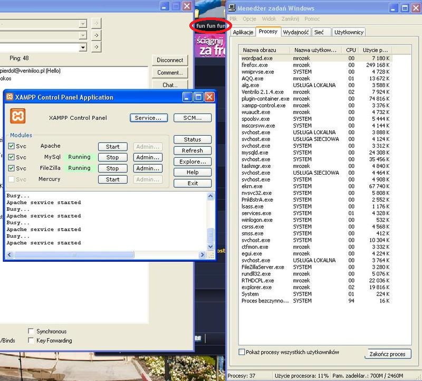422x381 pixels.
Task: Select wordpad.exe process row
Action: coord(315,58)
